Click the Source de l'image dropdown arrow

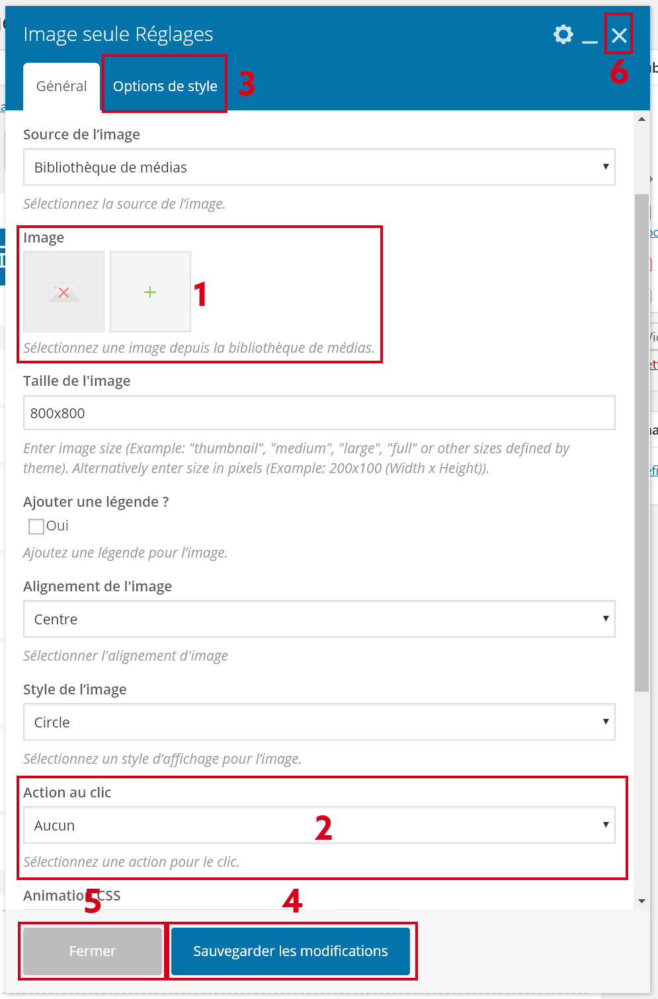click(605, 166)
